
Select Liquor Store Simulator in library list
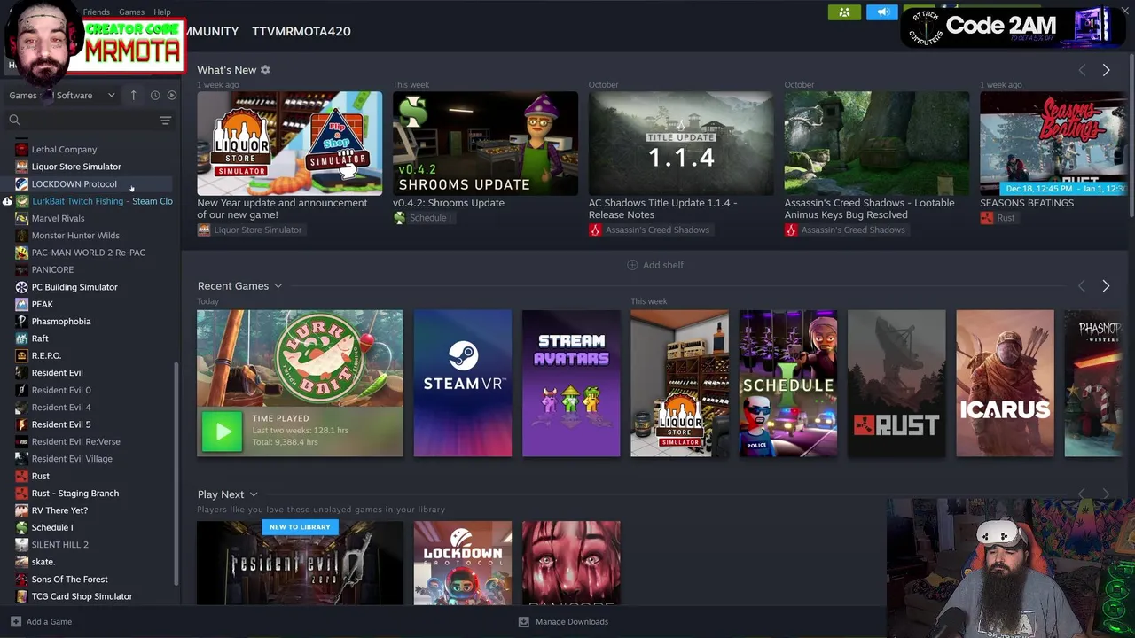point(76,167)
